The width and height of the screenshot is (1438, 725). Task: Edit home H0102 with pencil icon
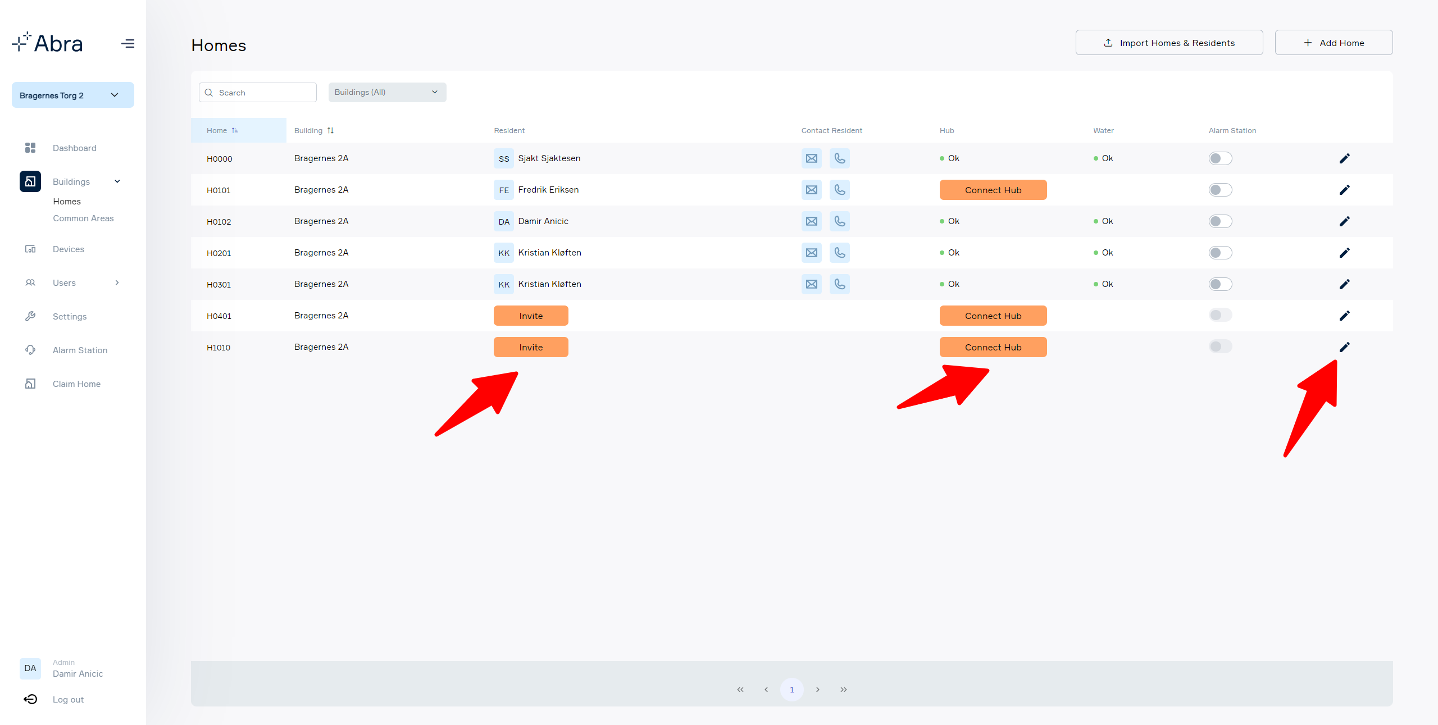(1344, 221)
